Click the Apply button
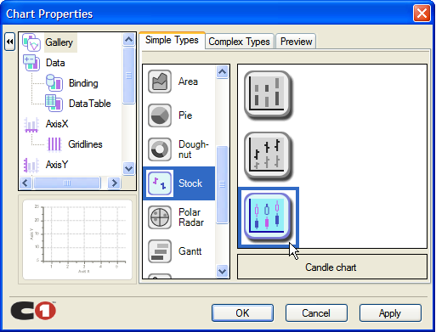436x332 pixels. [x=390, y=313]
